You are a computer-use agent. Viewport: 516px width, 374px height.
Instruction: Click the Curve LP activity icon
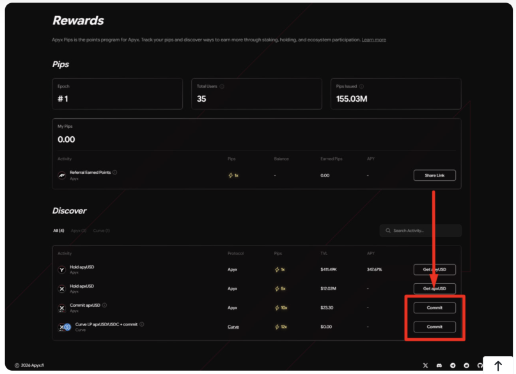coord(63,327)
